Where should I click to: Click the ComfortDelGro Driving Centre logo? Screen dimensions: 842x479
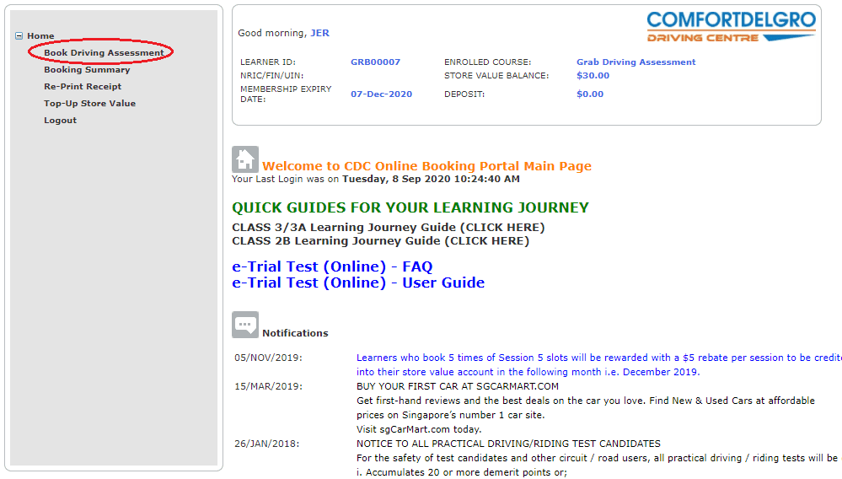pyautogui.click(x=731, y=27)
